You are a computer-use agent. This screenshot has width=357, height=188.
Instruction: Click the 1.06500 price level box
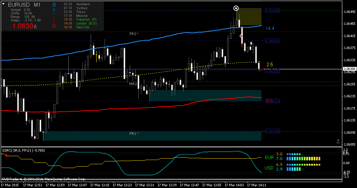pos(273,11)
